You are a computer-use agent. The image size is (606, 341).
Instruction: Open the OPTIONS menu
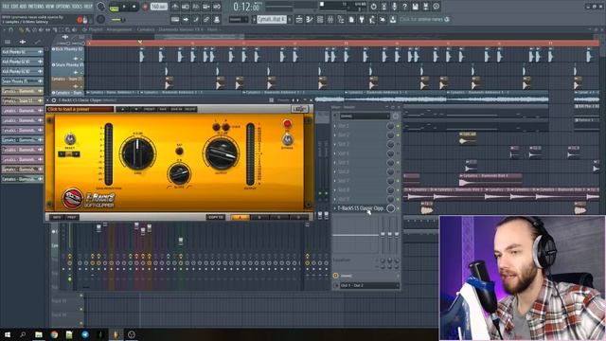pos(63,7)
